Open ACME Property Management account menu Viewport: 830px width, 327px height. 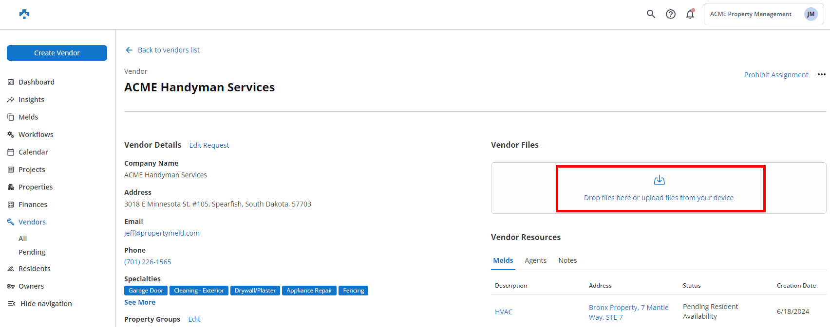(751, 14)
